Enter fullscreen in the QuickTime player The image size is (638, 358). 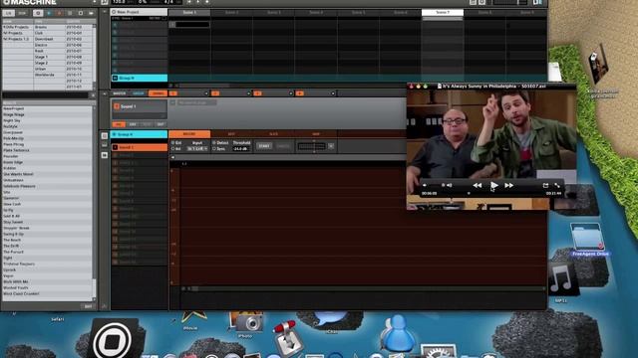point(557,186)
